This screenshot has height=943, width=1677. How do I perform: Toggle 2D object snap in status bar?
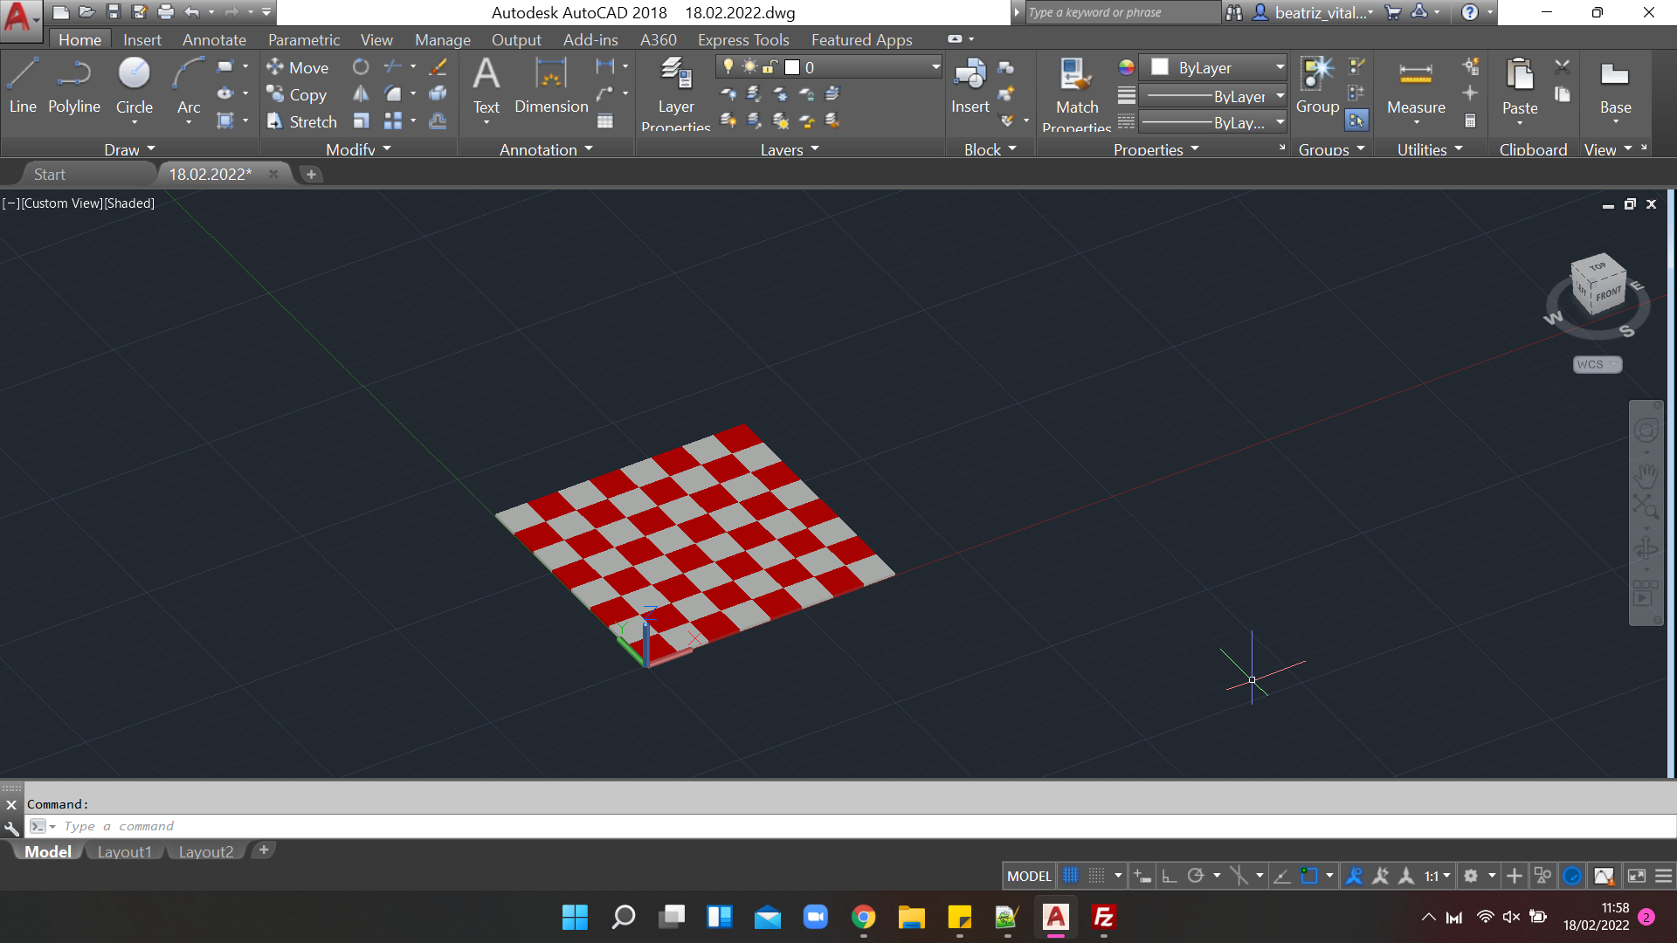pyautogui.click(x=1308, y=876)
